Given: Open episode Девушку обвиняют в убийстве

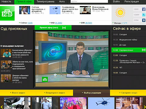Looking at the screenshot, I should point(20,78).
